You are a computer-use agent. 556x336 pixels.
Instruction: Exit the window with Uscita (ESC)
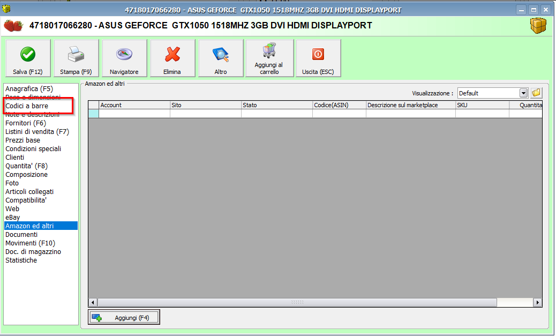318,58
